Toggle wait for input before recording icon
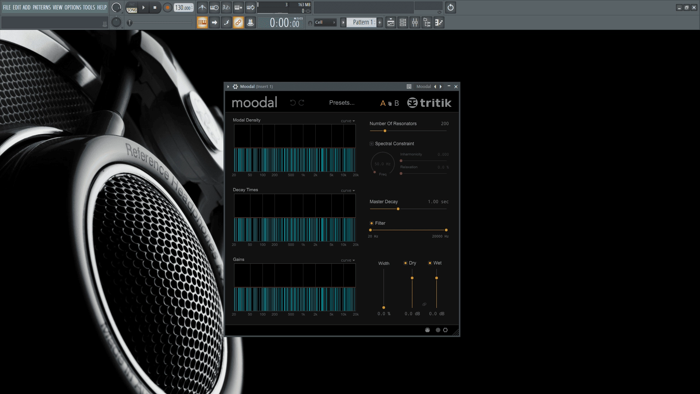Viewport: 700px width, 394px height. [x=214, y=8]
